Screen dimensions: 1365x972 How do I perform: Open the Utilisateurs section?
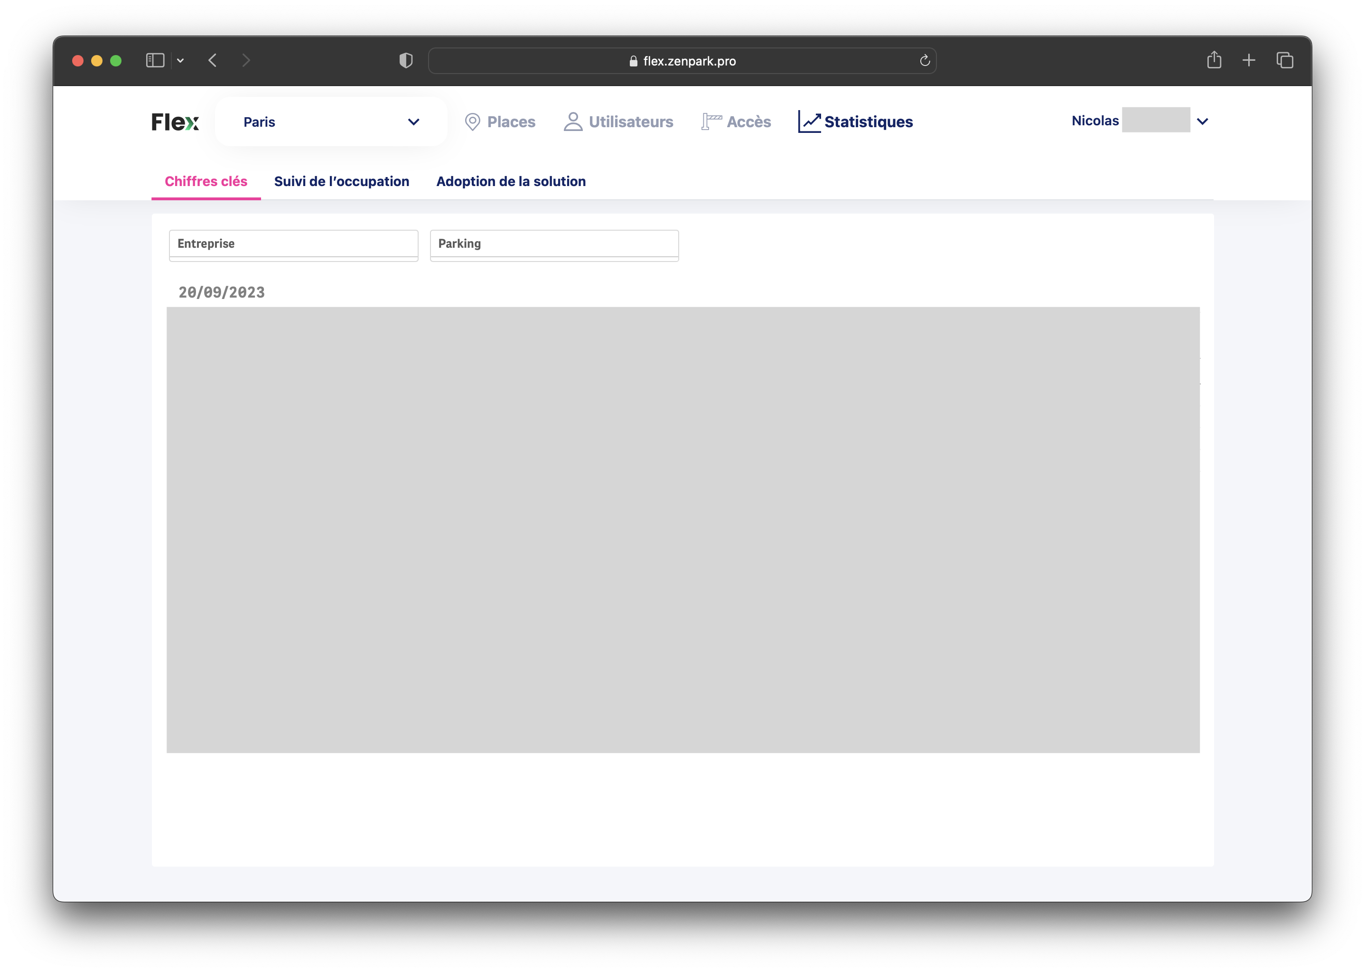(618, 122)
